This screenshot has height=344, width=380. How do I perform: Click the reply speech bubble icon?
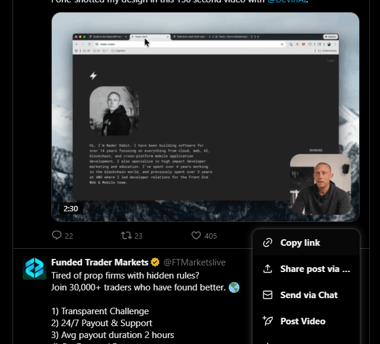(57, 235)
